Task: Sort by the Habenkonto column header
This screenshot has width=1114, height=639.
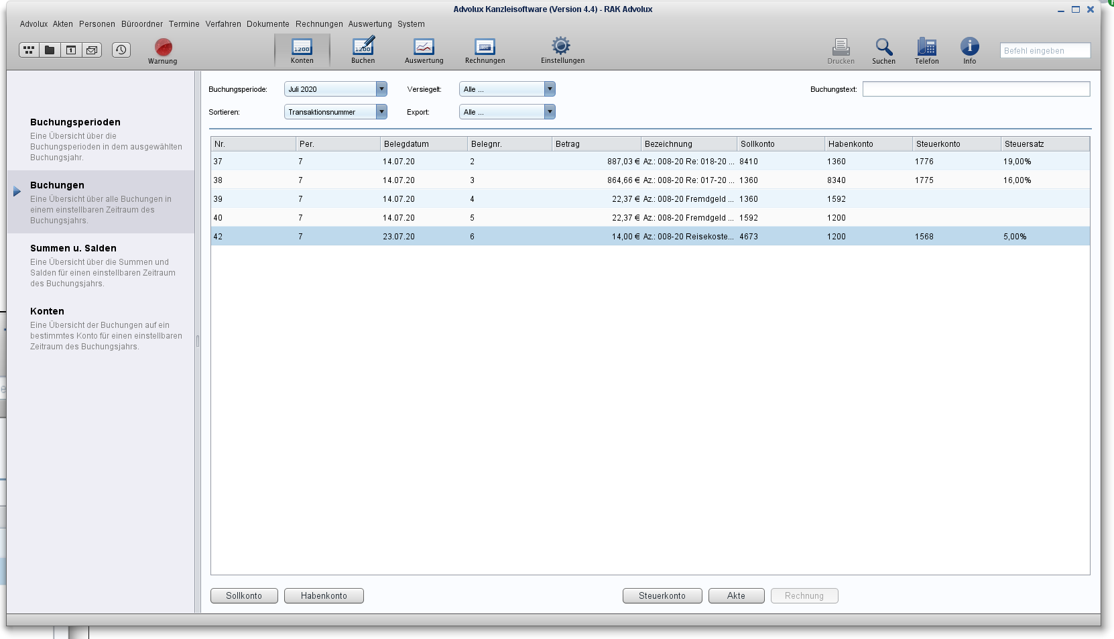Action: [869, 144]
